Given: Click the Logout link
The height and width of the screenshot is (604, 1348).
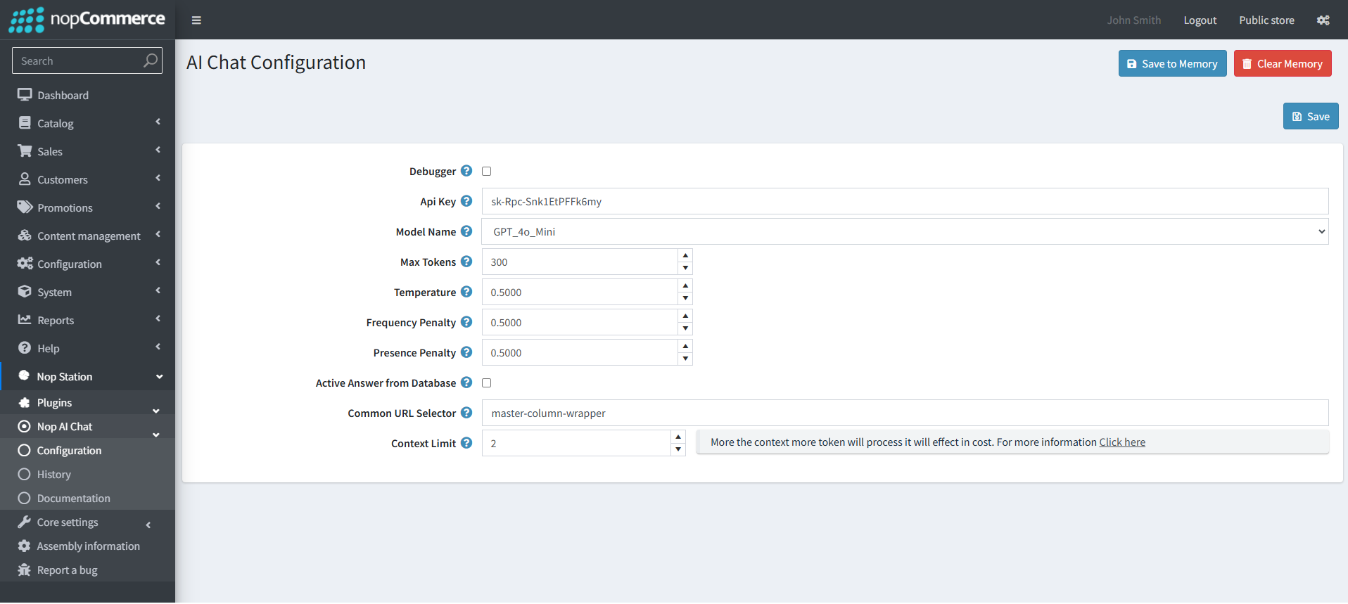Looking at the screenshot, I should coord(1200,20).
